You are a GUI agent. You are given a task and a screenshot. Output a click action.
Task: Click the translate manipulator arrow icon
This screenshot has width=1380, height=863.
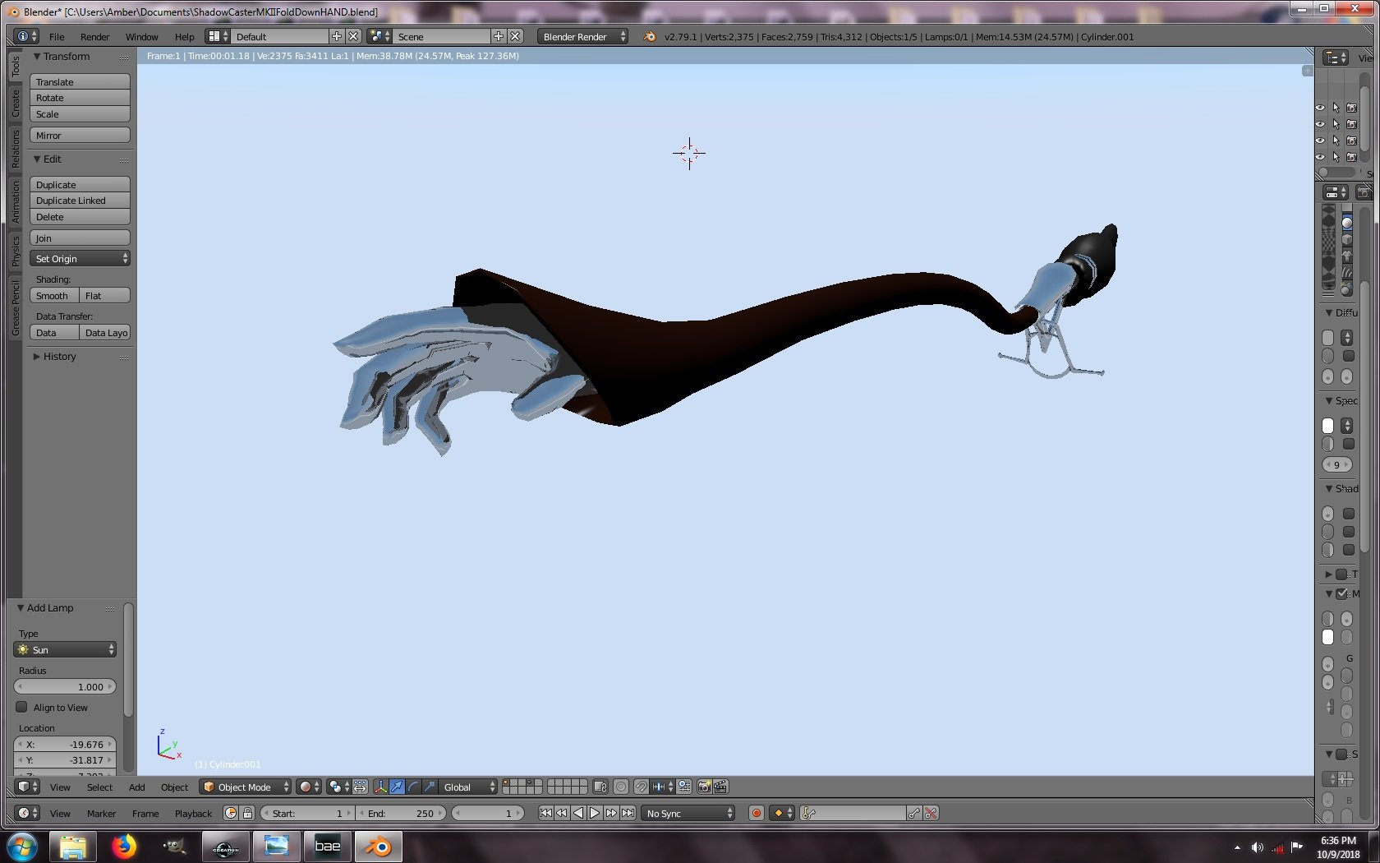coord(397,787)
